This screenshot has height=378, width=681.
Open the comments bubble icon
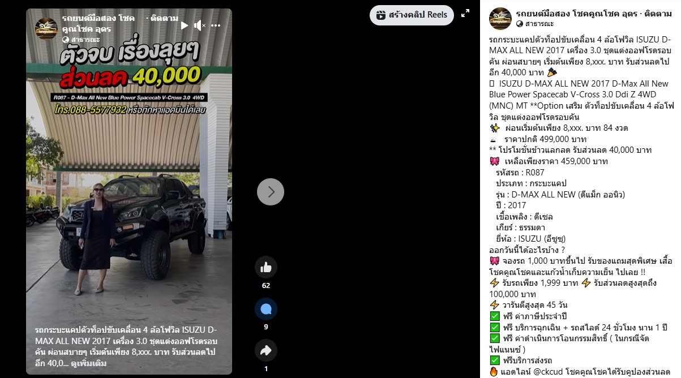[x=266, y=309]
